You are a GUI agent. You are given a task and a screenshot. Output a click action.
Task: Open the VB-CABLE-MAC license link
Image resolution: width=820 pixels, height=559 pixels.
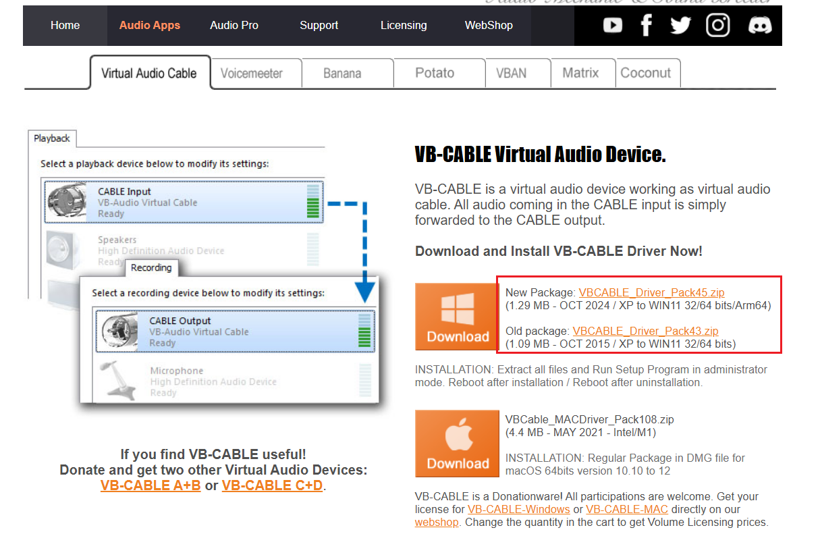626,509
